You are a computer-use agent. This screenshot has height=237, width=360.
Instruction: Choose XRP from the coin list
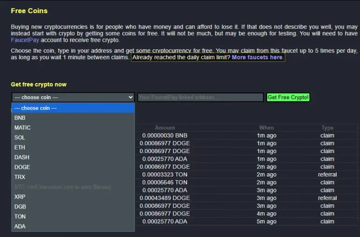[x=73, y=197]
